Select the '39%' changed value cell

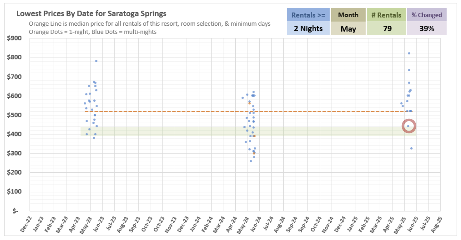click(427, 29)
